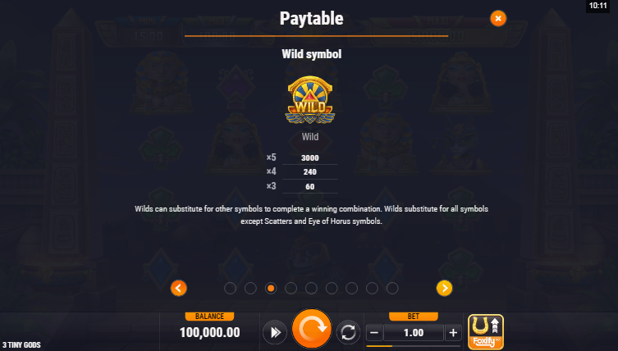The height and width of the screenshot is (351, 618).
Task: Select the fourth paytable page dot
Action: pyautogui.click(x=291, y=289)
